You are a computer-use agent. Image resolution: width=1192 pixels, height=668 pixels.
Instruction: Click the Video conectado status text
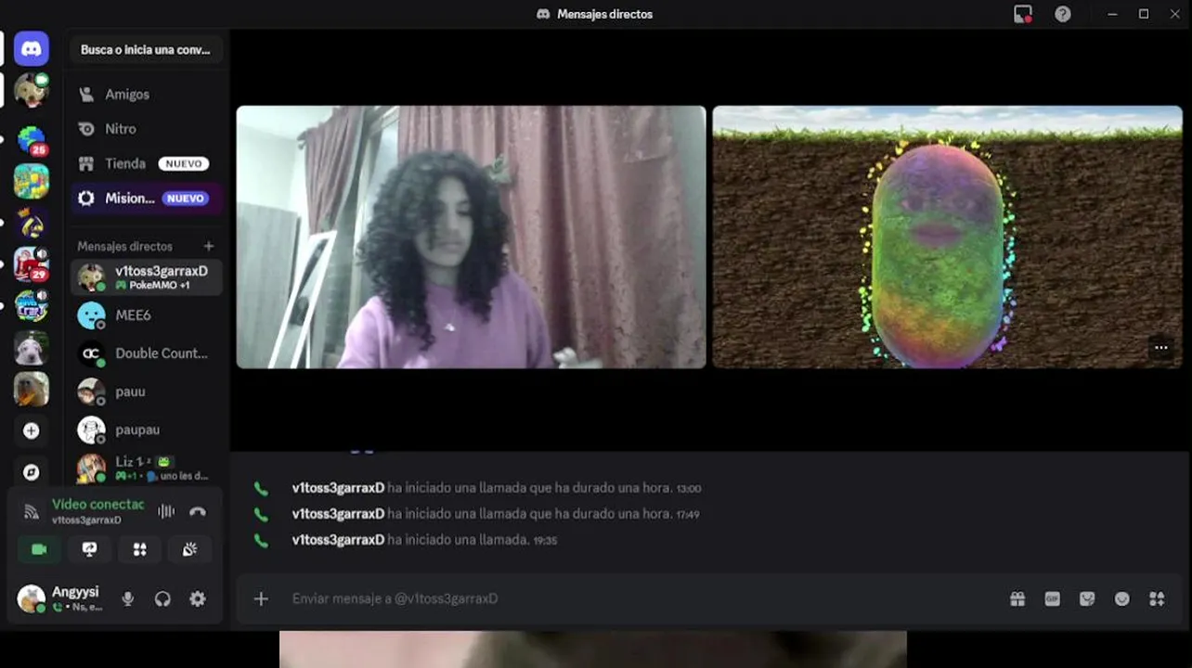97,505
